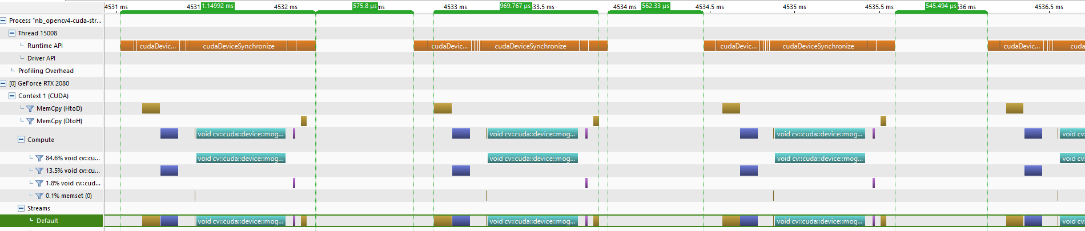The width and height of the screenshot is (1085, 231).
Task: Click filter icon on 13.5% kernel row
Action: click(39, 171)
